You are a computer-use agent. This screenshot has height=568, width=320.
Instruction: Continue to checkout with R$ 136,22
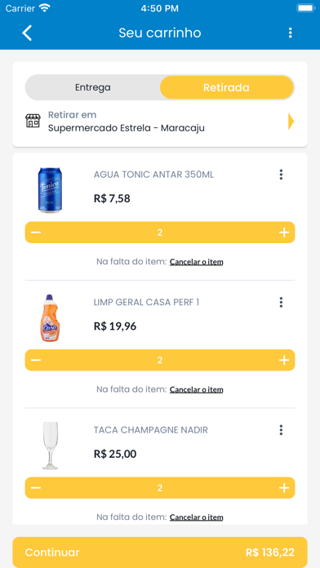160,552
